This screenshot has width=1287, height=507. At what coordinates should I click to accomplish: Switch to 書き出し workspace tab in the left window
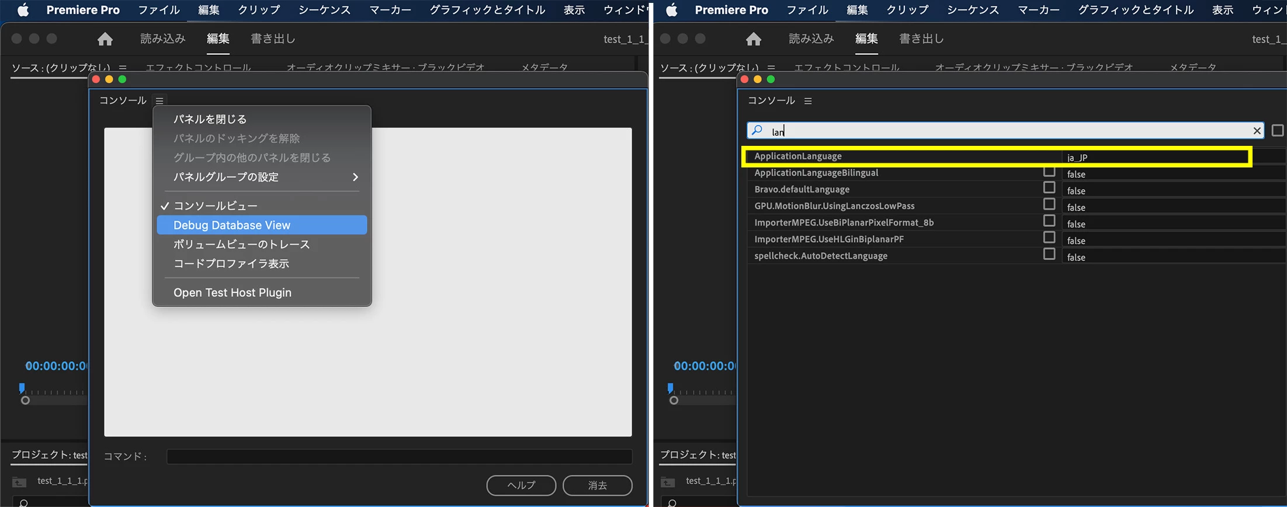coord(273,39)
